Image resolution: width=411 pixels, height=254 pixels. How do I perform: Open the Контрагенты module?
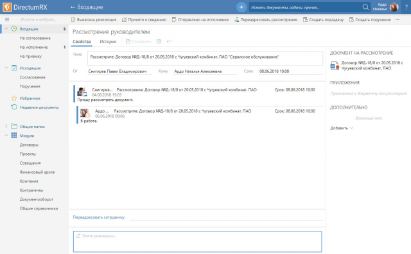pos(31,190)
